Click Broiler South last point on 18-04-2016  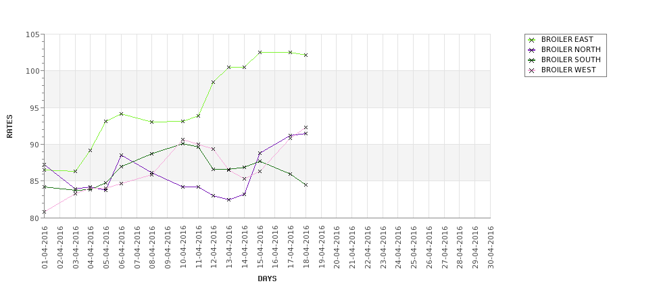pyautogui.click(x=306, y=185)
